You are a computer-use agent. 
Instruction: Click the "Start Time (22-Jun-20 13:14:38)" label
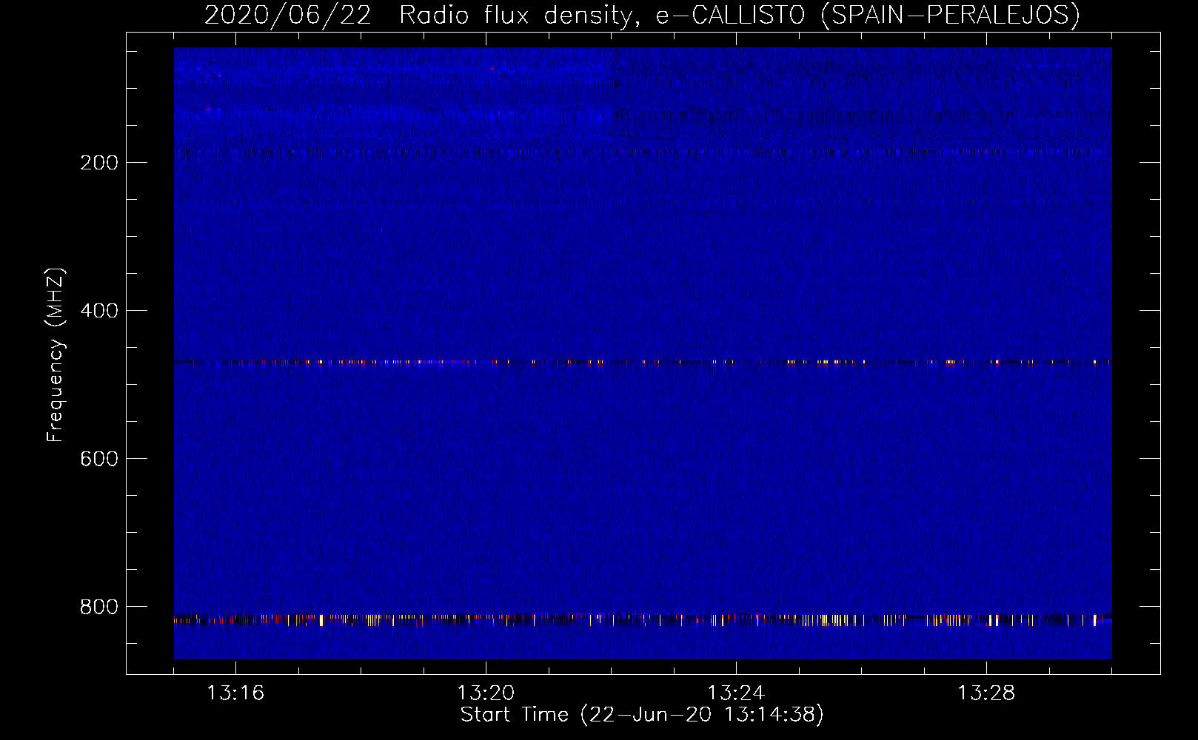(x=642, y=715)
